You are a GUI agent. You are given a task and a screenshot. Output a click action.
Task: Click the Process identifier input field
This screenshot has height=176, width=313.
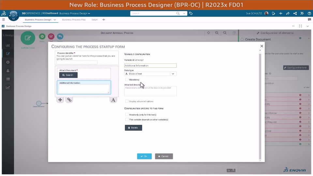[x=77, y=62]
